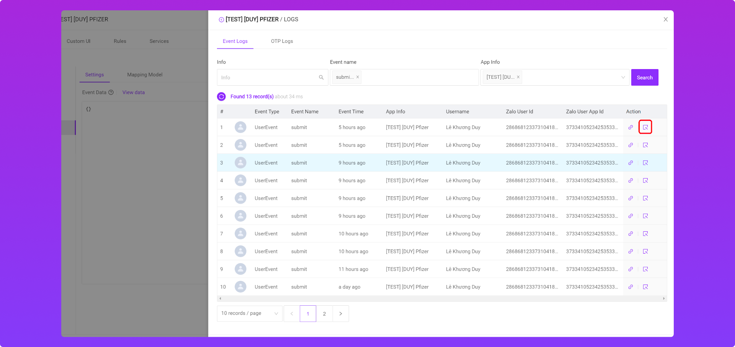Click into the Info text input
Viewport: 735px width, 347px height.
point(268,77)
